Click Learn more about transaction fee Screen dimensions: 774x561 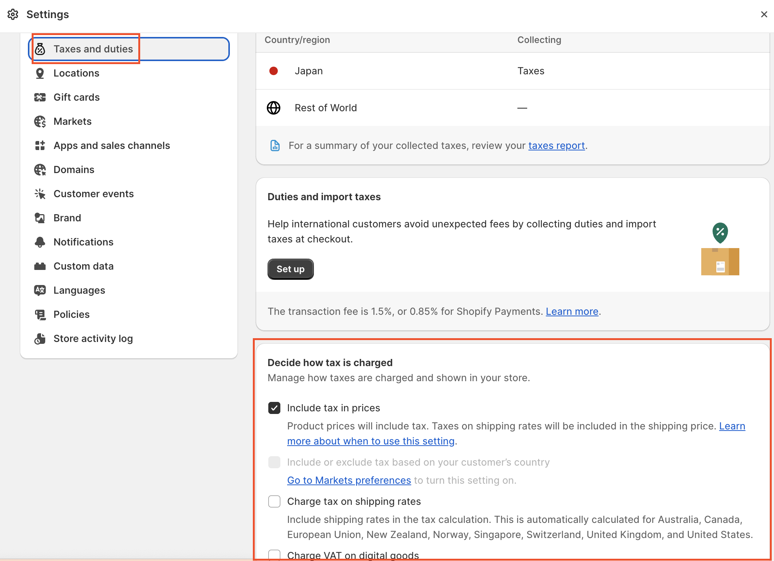[572, 311]
